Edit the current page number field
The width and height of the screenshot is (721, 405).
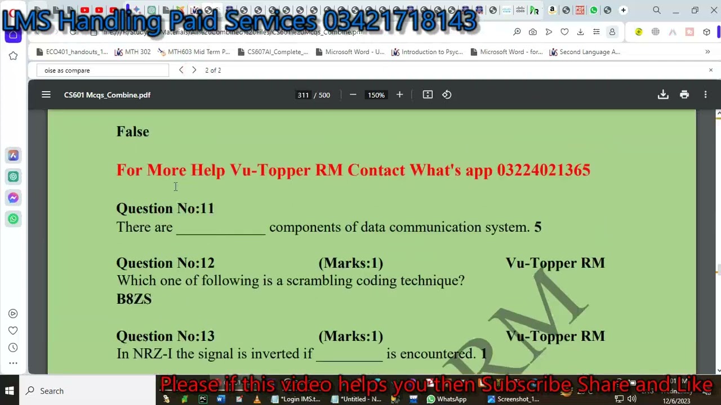click(x=303, y=95)
